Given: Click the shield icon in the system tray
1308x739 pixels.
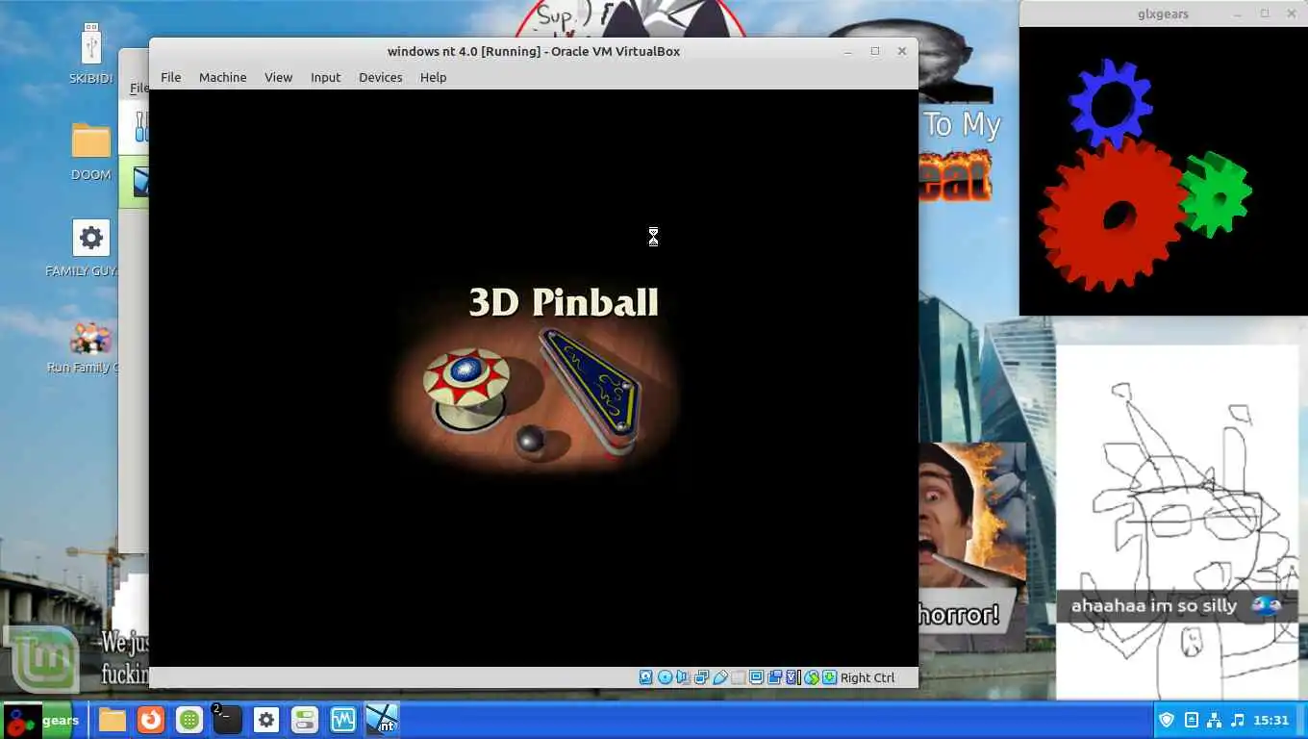Looking at the screenshot, I should point(1167,720).
